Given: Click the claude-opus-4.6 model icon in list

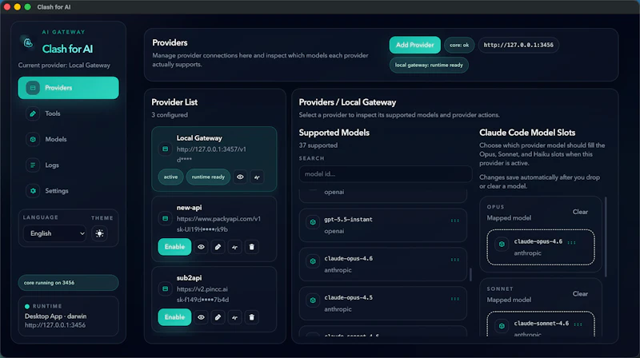Looking at the screenshot, I should 313,261.
